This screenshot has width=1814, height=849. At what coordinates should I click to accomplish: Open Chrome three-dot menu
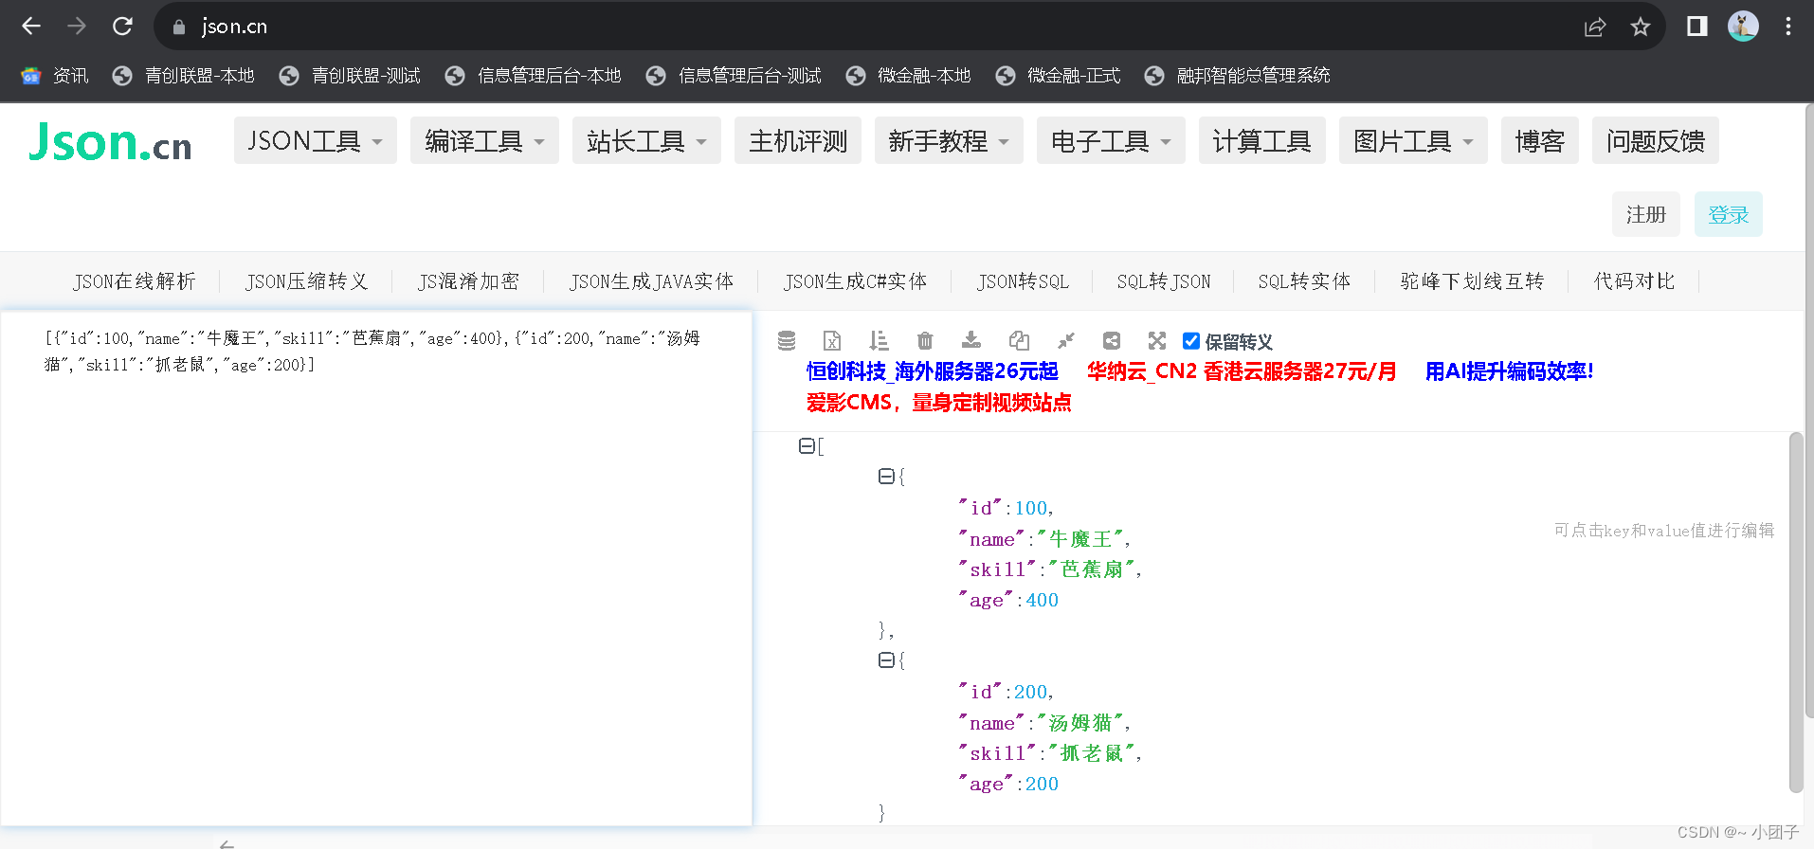(x=1788, y=27)
